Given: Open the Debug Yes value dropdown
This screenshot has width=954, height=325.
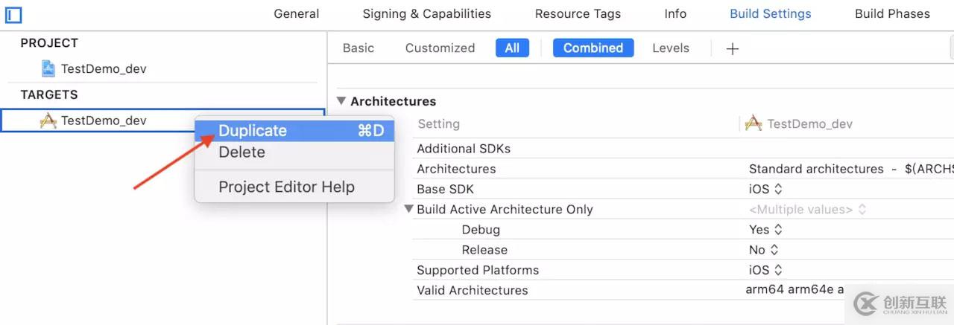Looking at the screenshot, I should coord(765,229).
